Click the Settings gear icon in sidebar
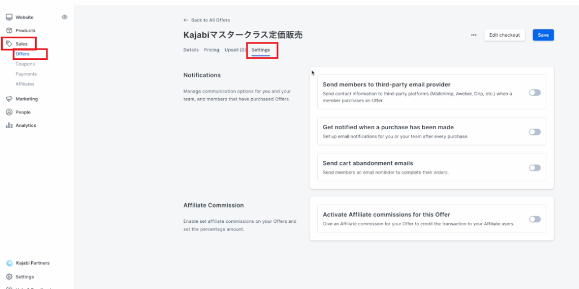This screenshot has height=289, width=579. click(x=9, y=277)
